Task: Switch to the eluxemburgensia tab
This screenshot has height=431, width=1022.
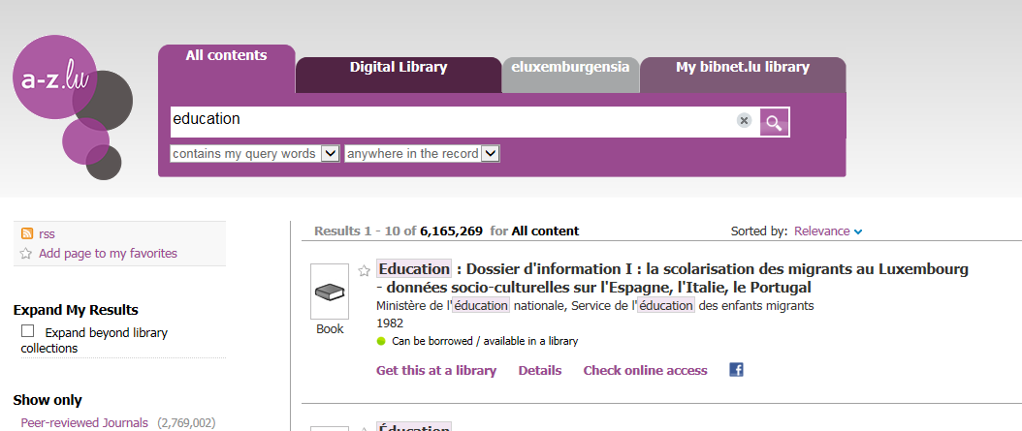Action: click(570, 68)
